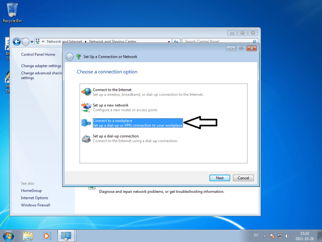Open Change adapter settings link
322x242 pixels.
pyautogui.click(x=41, y=66)
